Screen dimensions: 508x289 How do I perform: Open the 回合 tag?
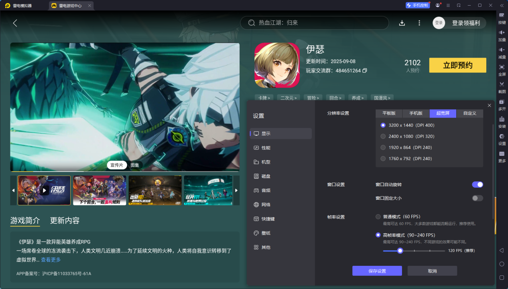pyautogui.click(x=335, y=98)
